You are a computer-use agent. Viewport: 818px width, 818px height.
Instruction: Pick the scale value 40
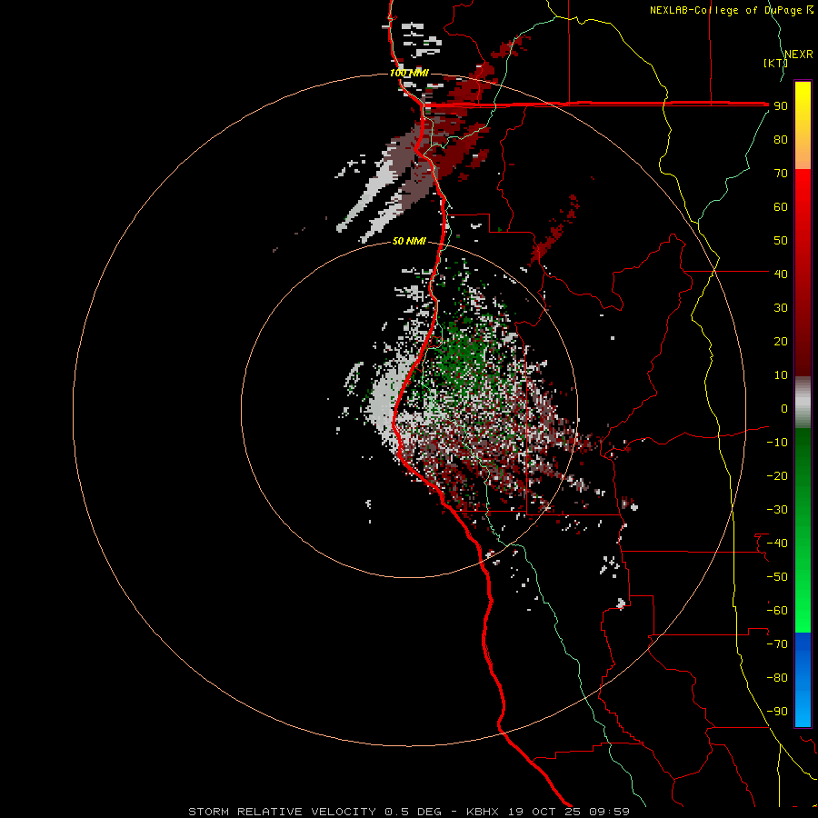coord(781,274)
